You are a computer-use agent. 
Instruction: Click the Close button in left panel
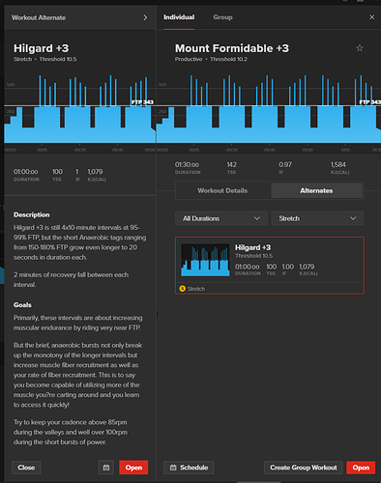click(x=26, y=468)
